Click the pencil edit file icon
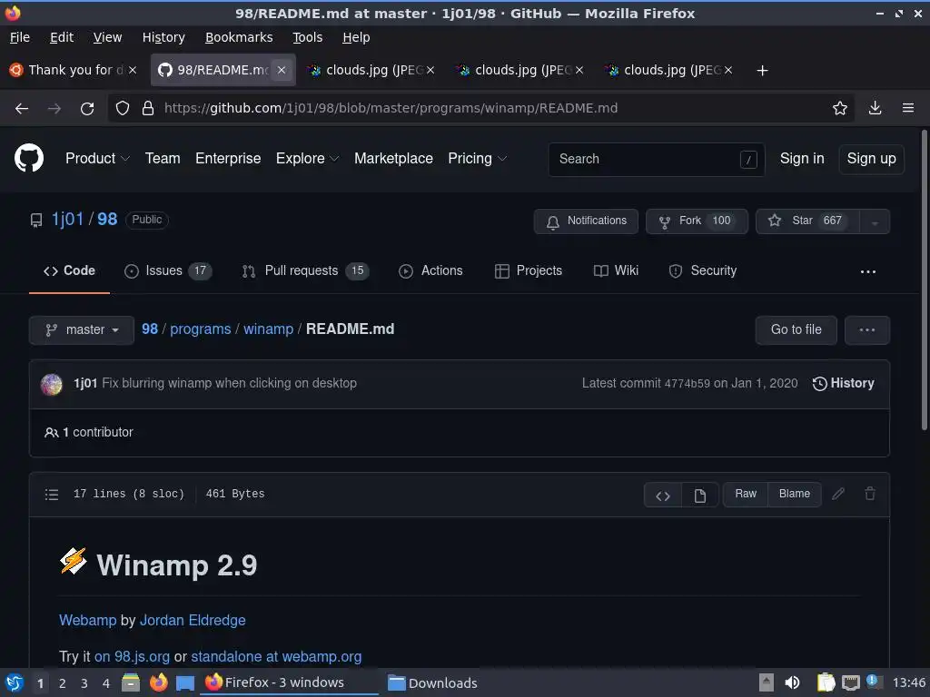The width and height of the screenshot is (930, 697). 838,493
